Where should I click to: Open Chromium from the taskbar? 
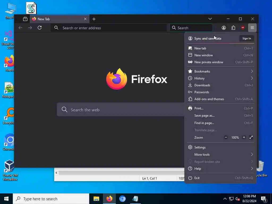pyautogui.click(x=122, y=199)
